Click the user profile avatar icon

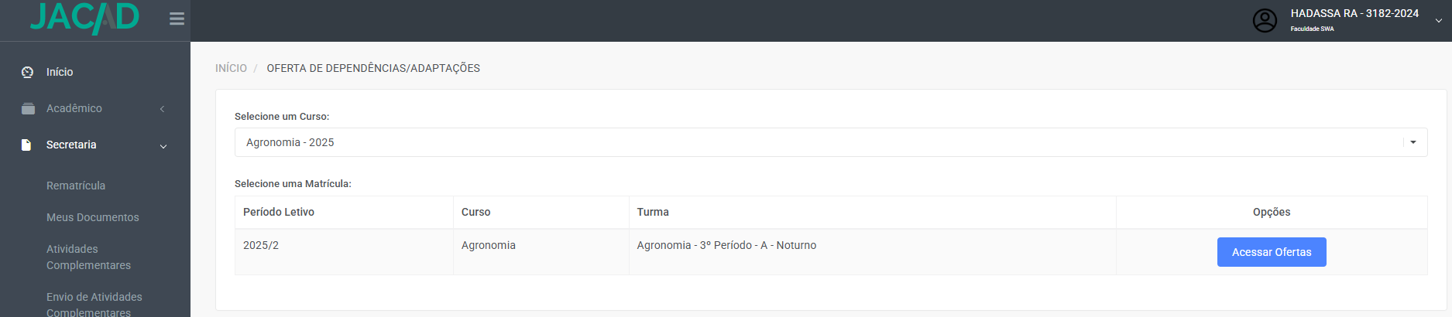[1265, 20]
